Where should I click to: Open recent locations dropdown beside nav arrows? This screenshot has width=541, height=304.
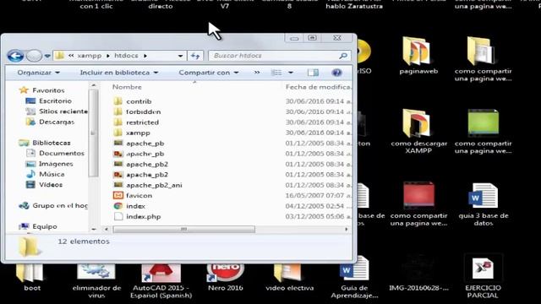(47, 56)
